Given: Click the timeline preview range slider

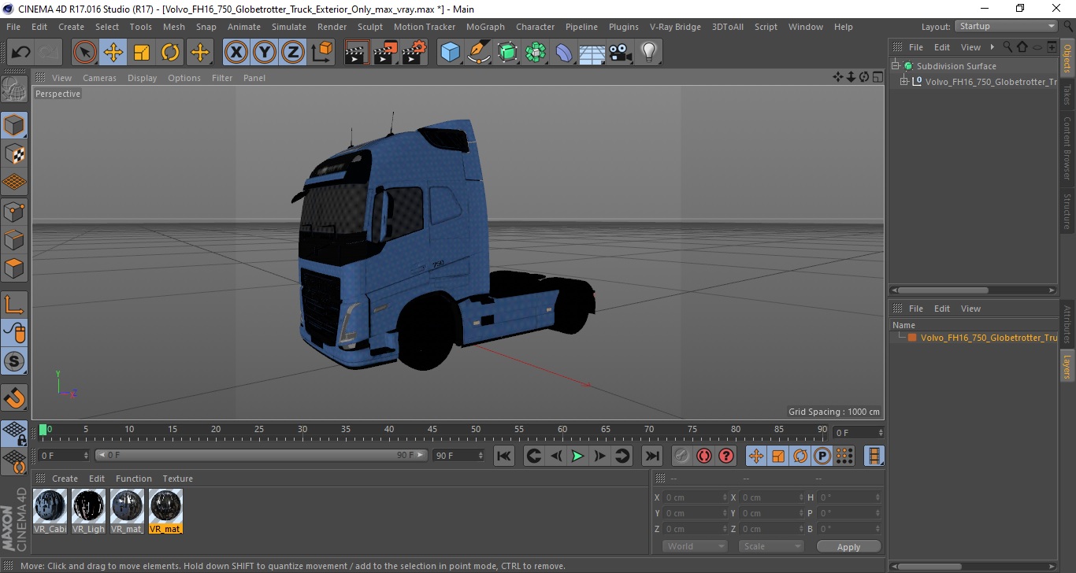Looking at the screenshot, I should [x=262, y=455].
